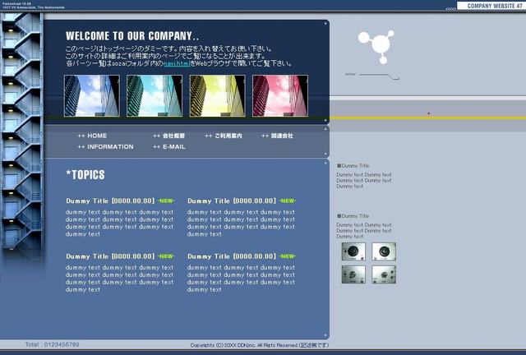Open the 関連会社 menu item
Image resolution: width=526 pixels, height=355 pixels.
tap(277, 136)
